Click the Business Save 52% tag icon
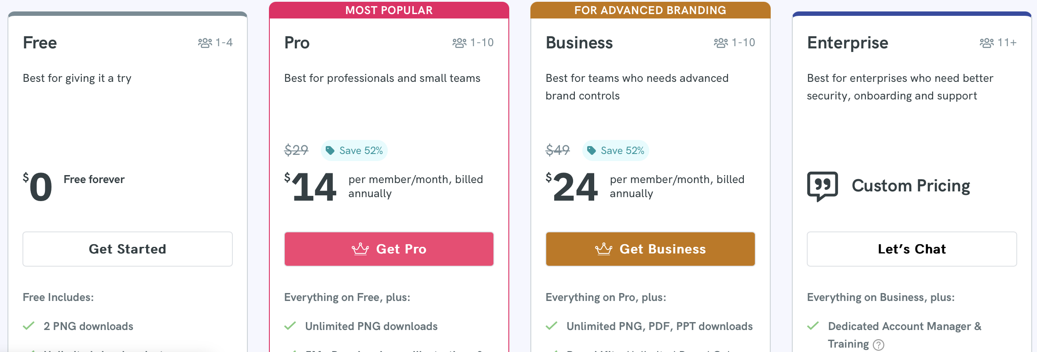 point(592,150)
